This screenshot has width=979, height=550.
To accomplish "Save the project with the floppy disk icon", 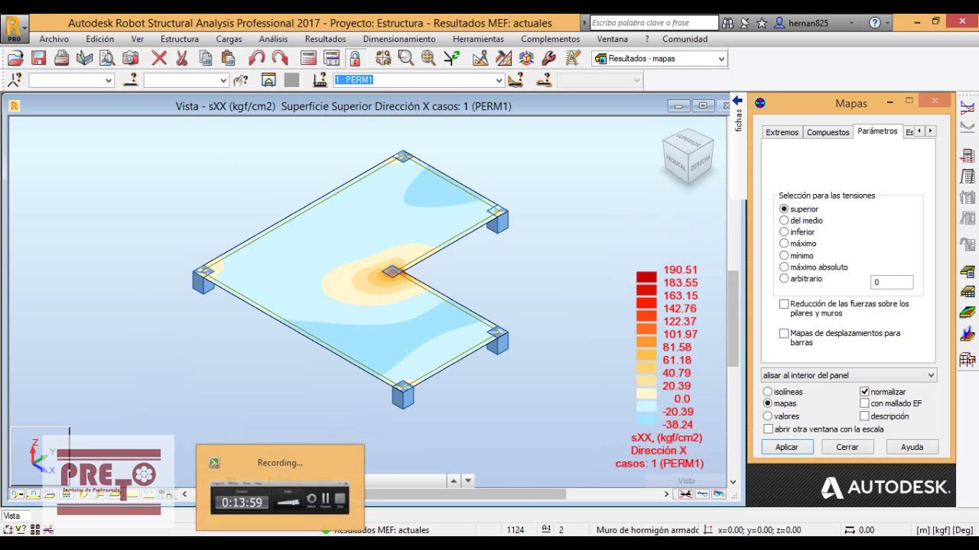I will point(38,58).
